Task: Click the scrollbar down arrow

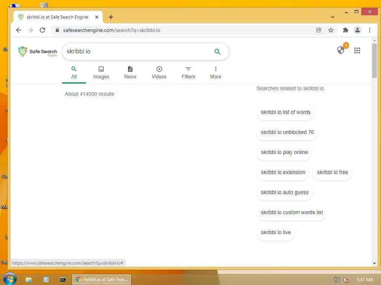Action: click(x=374, y=263)
